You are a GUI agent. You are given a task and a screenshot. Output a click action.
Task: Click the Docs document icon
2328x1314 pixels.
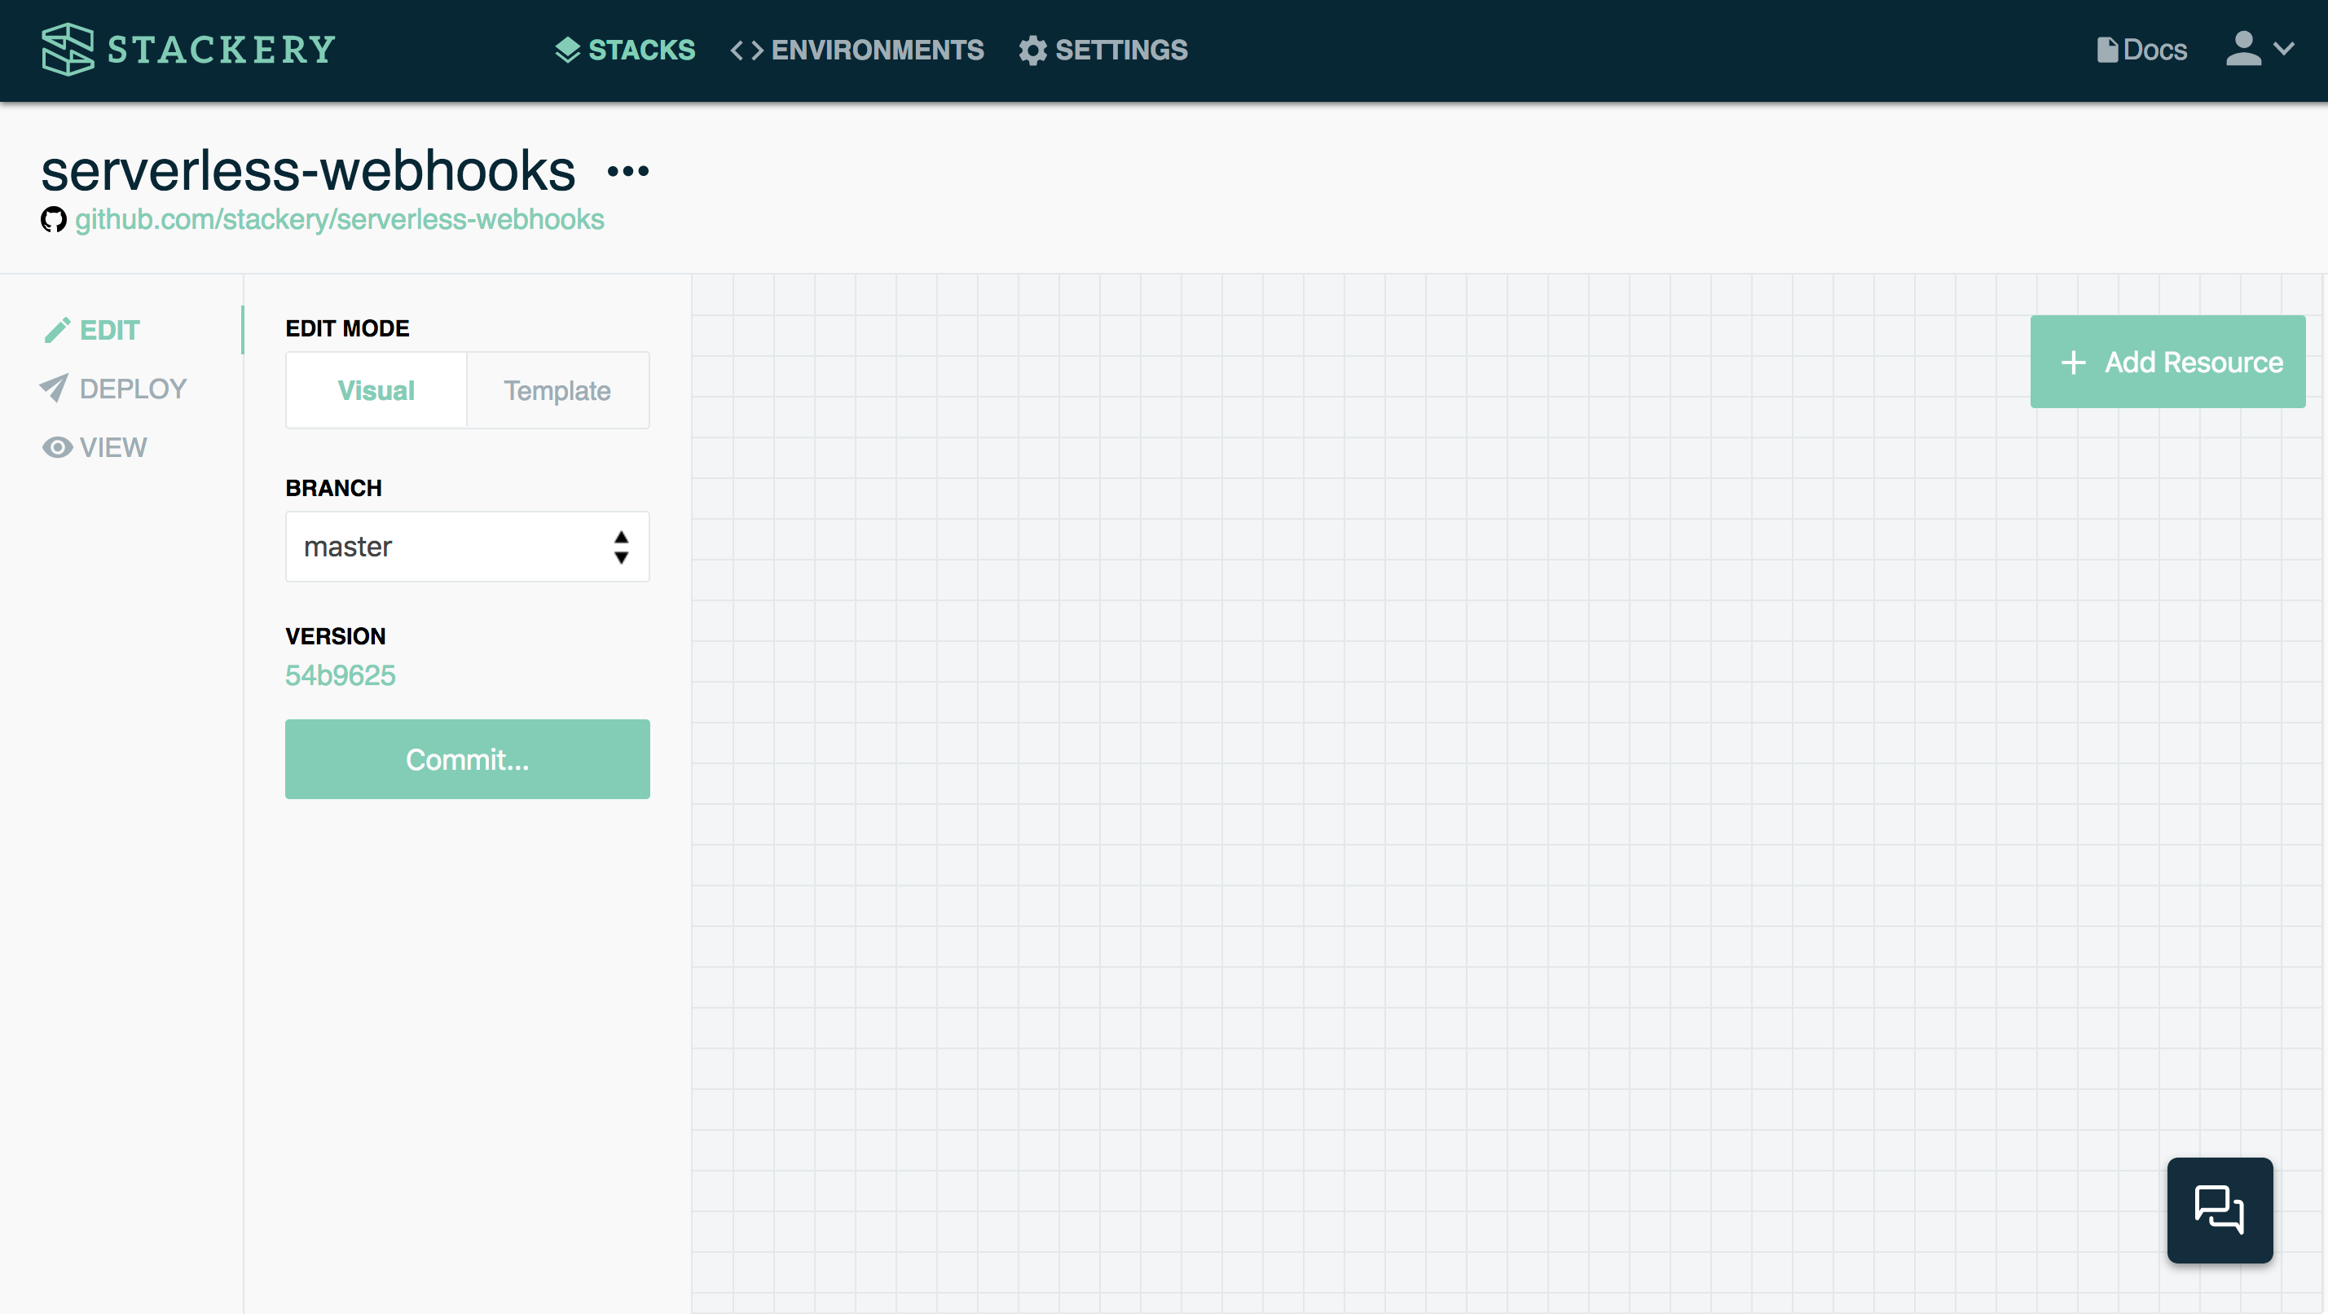[x=2106, y=50]
